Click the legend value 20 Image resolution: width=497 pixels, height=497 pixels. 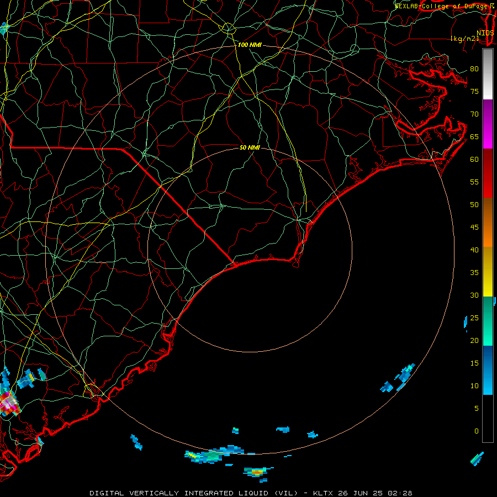474,340
